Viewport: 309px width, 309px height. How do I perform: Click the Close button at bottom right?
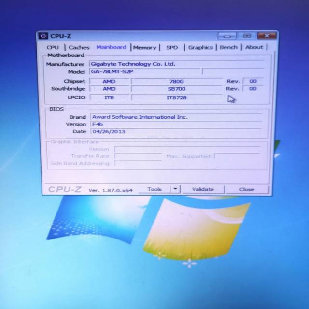pyautogui.click(x=246, y=189)
